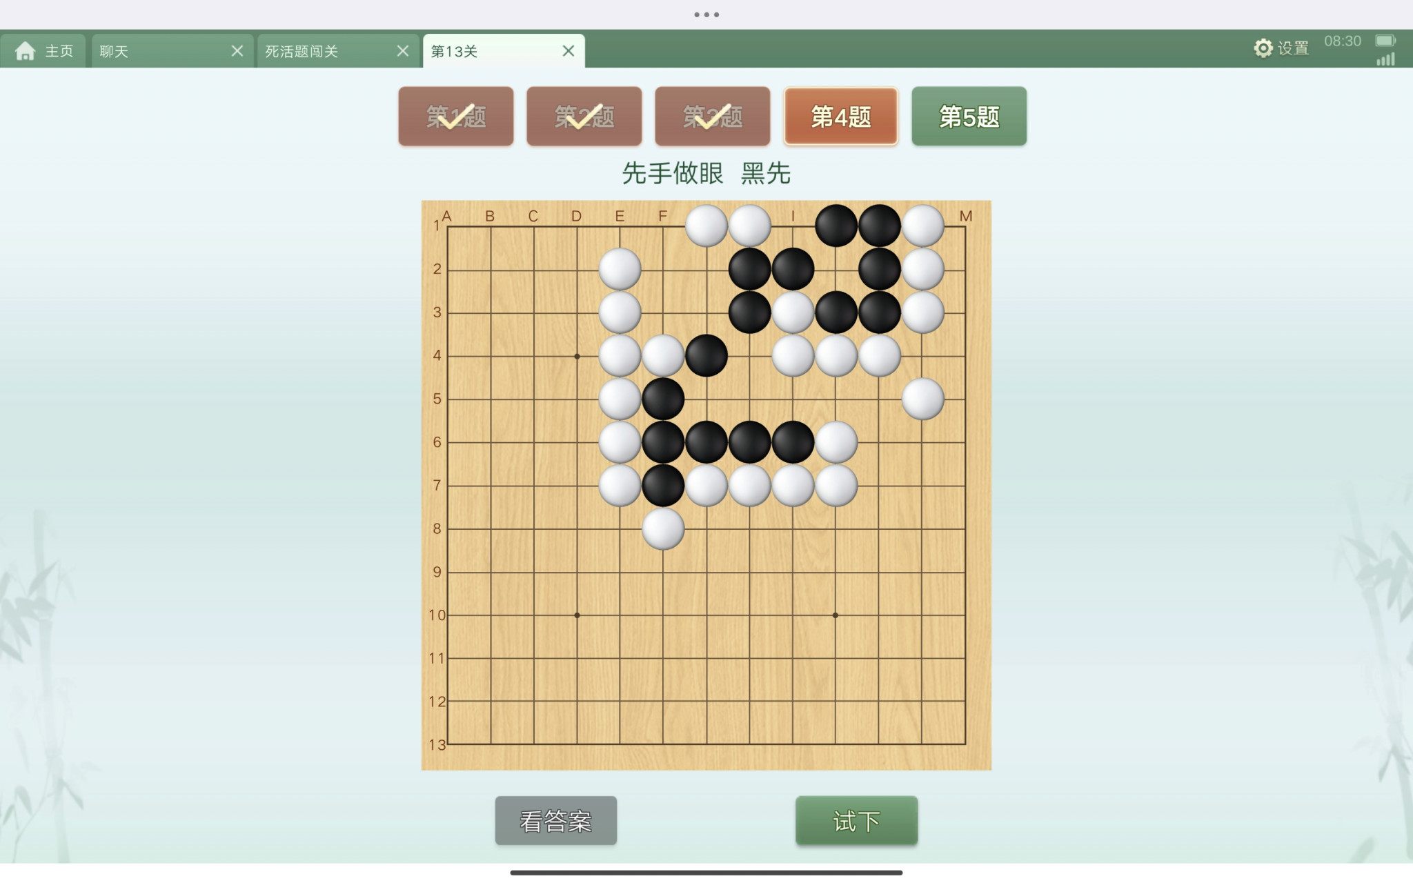Select the third completed problem button
This screenshot has height=883, width=1413.
coord(713,116)
